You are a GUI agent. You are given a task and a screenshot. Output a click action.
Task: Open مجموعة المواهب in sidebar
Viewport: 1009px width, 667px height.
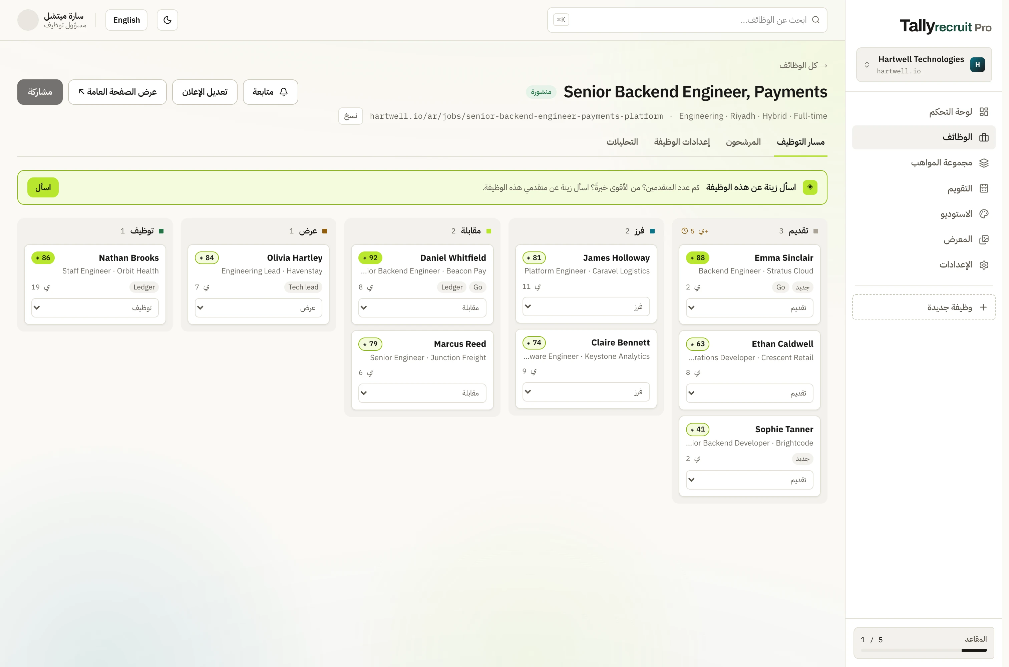924,163
